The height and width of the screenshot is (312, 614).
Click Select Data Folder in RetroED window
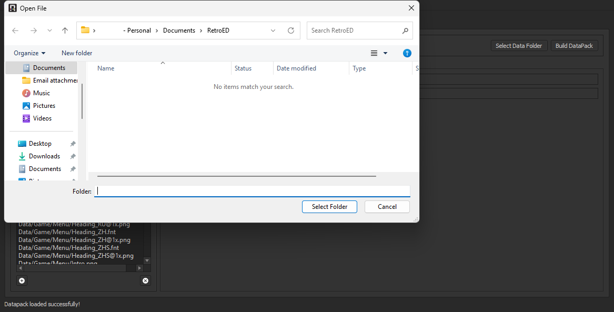click(519, 46)
